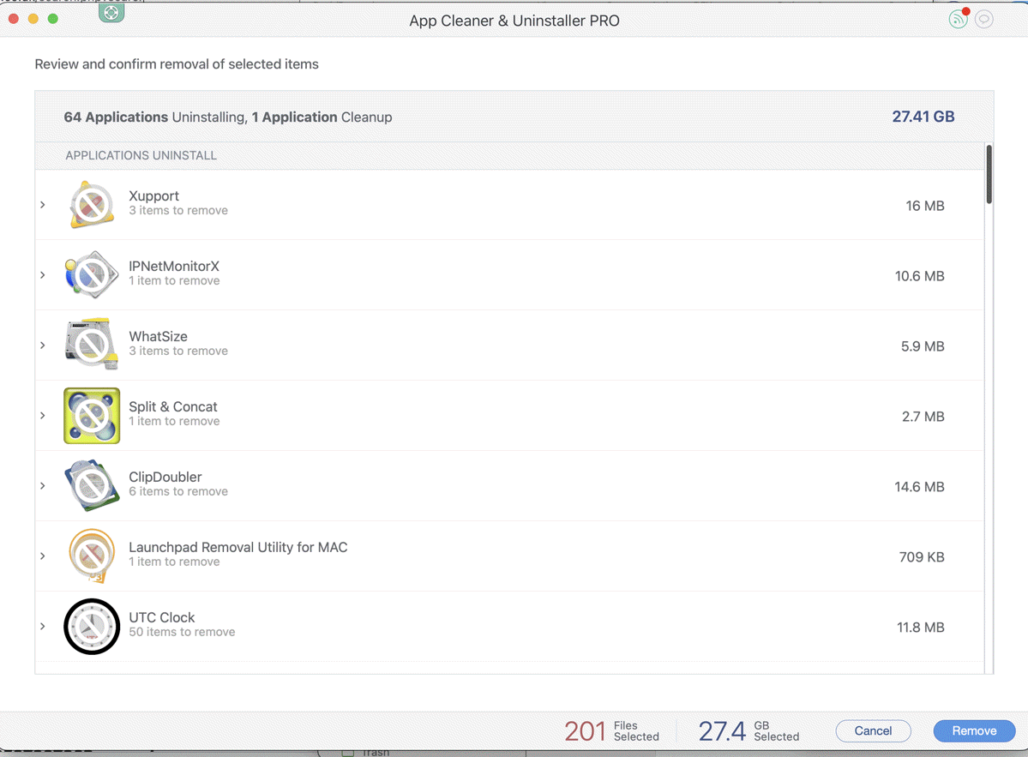
Task: Expand the Split & Concat row chevron
Action: point(43,416)
